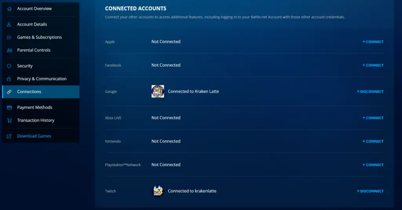402x210 pixels.
Task: Click the Twitch account avatar image
Action: click(x=158, y=191)
